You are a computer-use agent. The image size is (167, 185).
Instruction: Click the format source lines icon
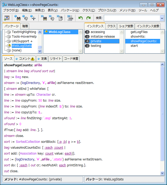click(x=70, y=18)
